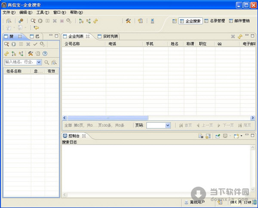Viewport: 258px width, 208px height.
Task: Click the person-search icon beside the keyword input
Action: (54, 62)
